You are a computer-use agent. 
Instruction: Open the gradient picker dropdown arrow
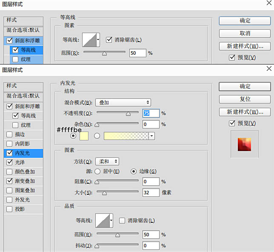tap(151, 136)
